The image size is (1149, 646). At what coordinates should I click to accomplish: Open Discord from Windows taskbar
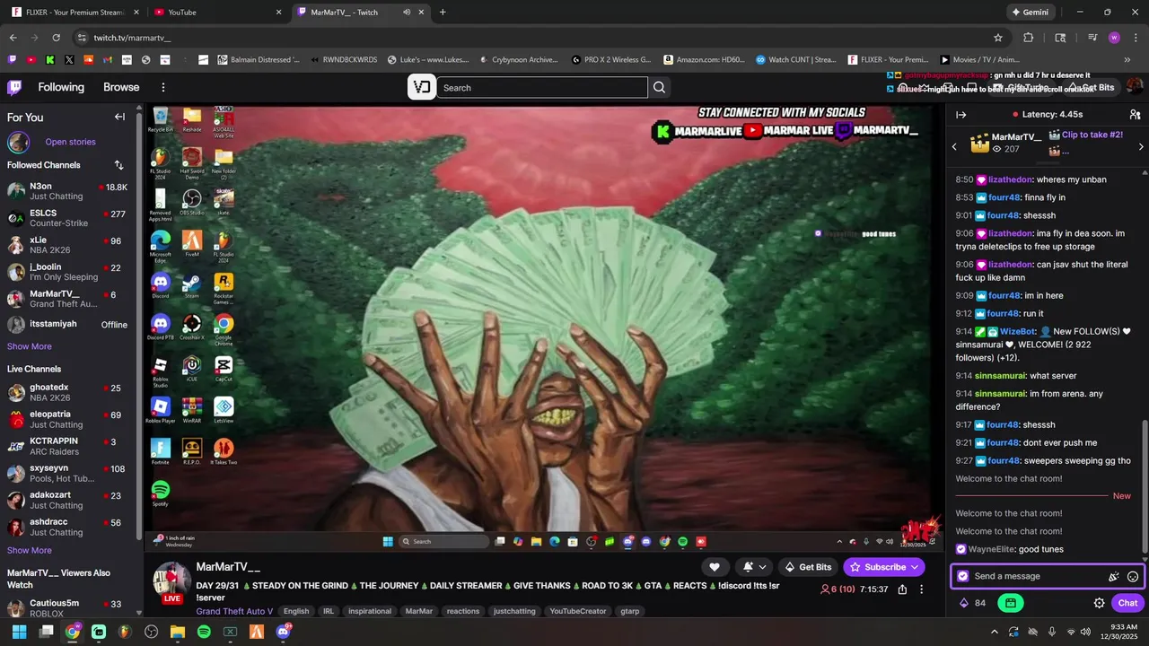click(284, 632)
